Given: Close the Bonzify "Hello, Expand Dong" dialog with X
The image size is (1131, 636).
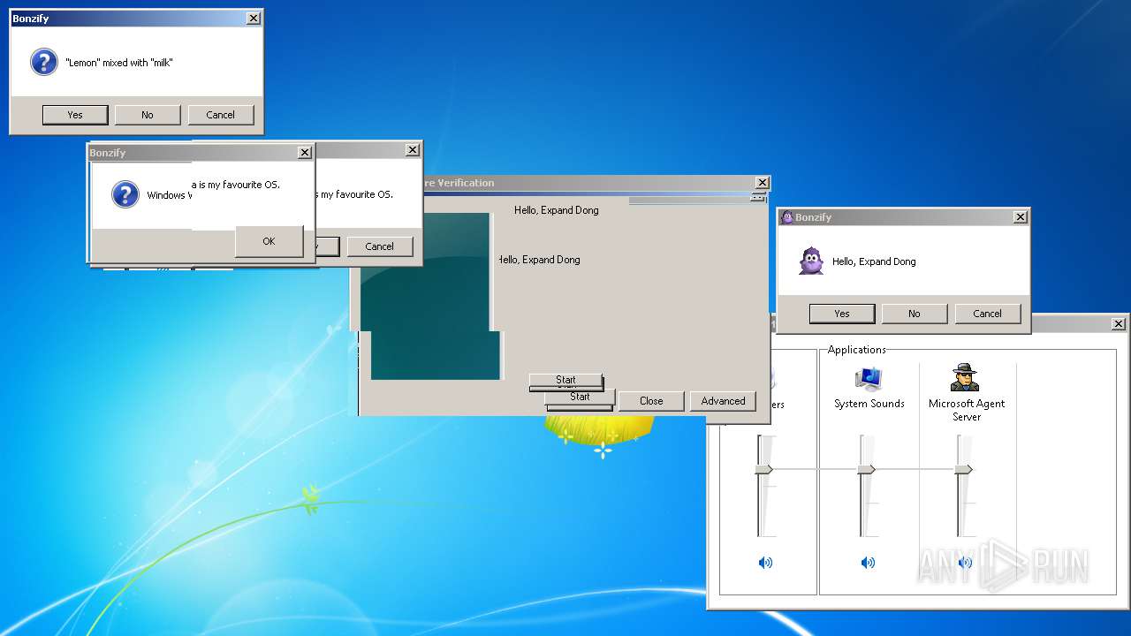Looking at the screenshot, I should [x=1021, y=217].
